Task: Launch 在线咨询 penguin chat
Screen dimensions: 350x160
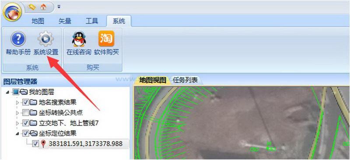Action: click(79, 44)
